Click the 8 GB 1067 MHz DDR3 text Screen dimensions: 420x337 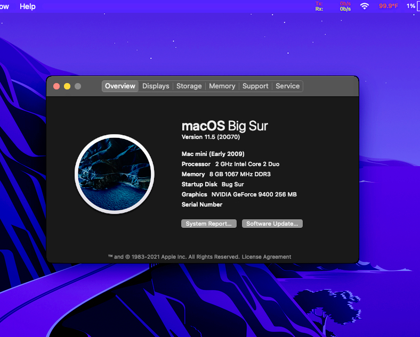coord(240,174)
